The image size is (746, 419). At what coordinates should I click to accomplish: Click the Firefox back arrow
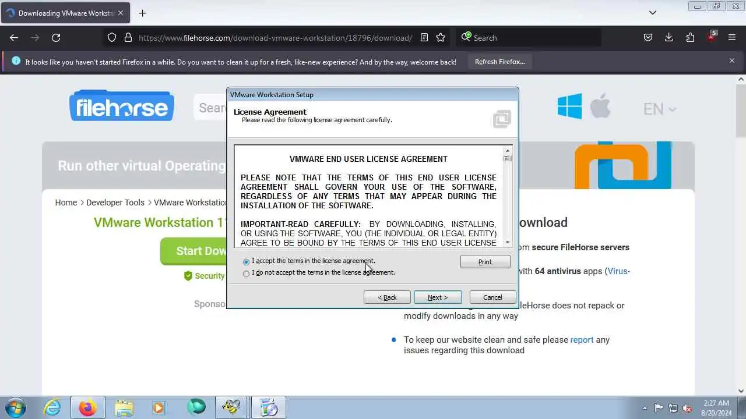pyautogui.click(x=14, y=37)
